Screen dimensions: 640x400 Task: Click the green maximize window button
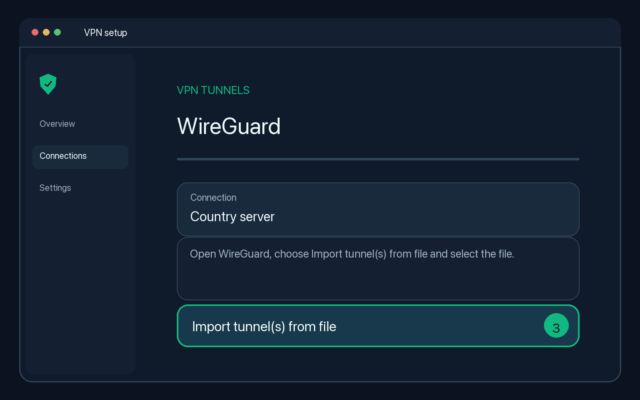click(x=57, y=32)
